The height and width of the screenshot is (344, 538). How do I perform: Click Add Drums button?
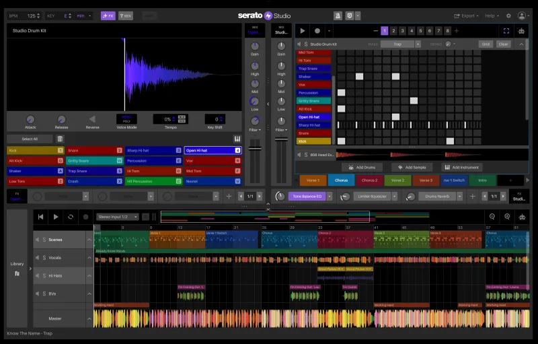click(x=363, y=168)
